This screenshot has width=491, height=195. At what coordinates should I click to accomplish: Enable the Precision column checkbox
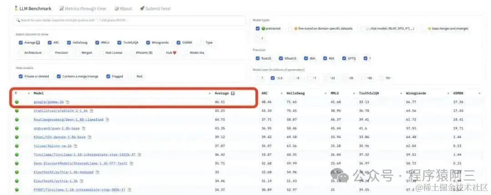click(51, 53)
